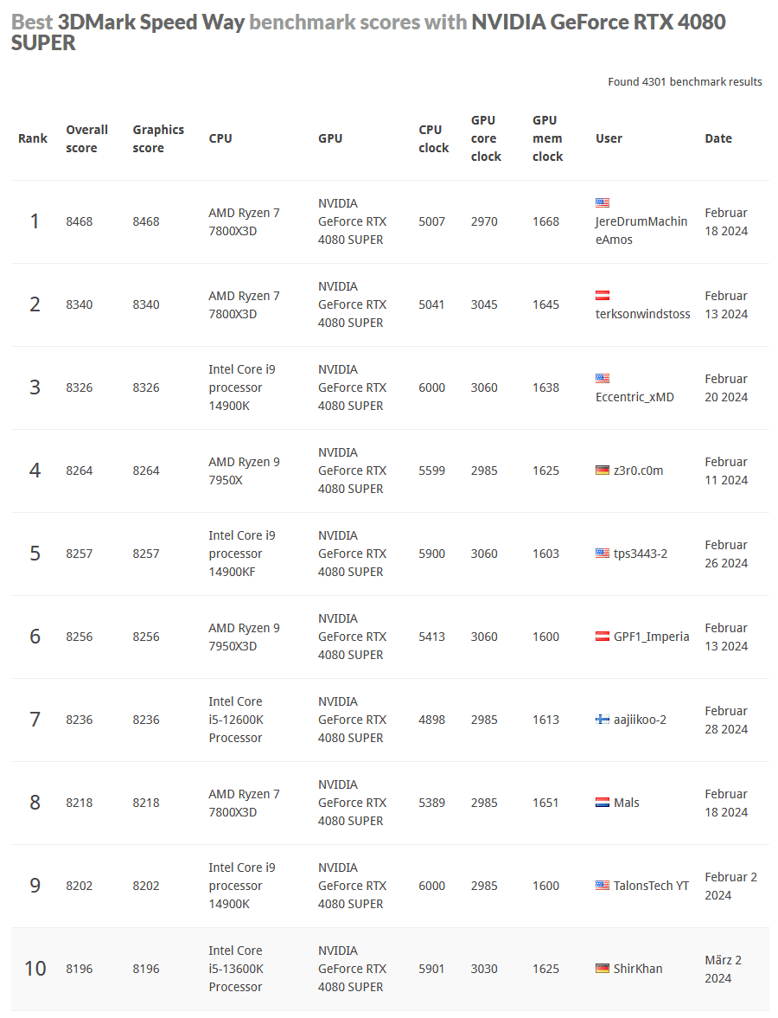Open the 3DMark Speed Way title link
This screenshot has width=778, height=1018.
pos(151,22)
